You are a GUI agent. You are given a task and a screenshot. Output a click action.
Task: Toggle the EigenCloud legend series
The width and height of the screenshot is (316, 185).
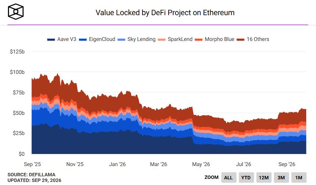[x=97, y=39]
